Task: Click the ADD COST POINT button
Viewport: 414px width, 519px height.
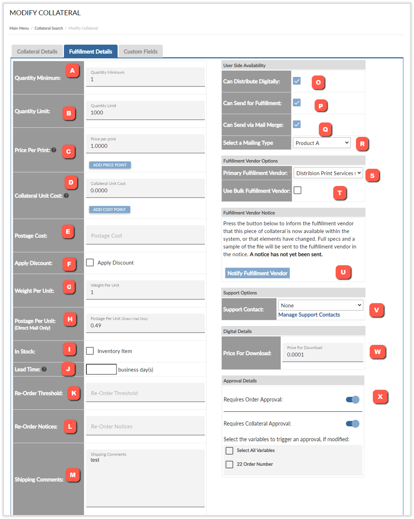Action: click(x=110, y=209)
